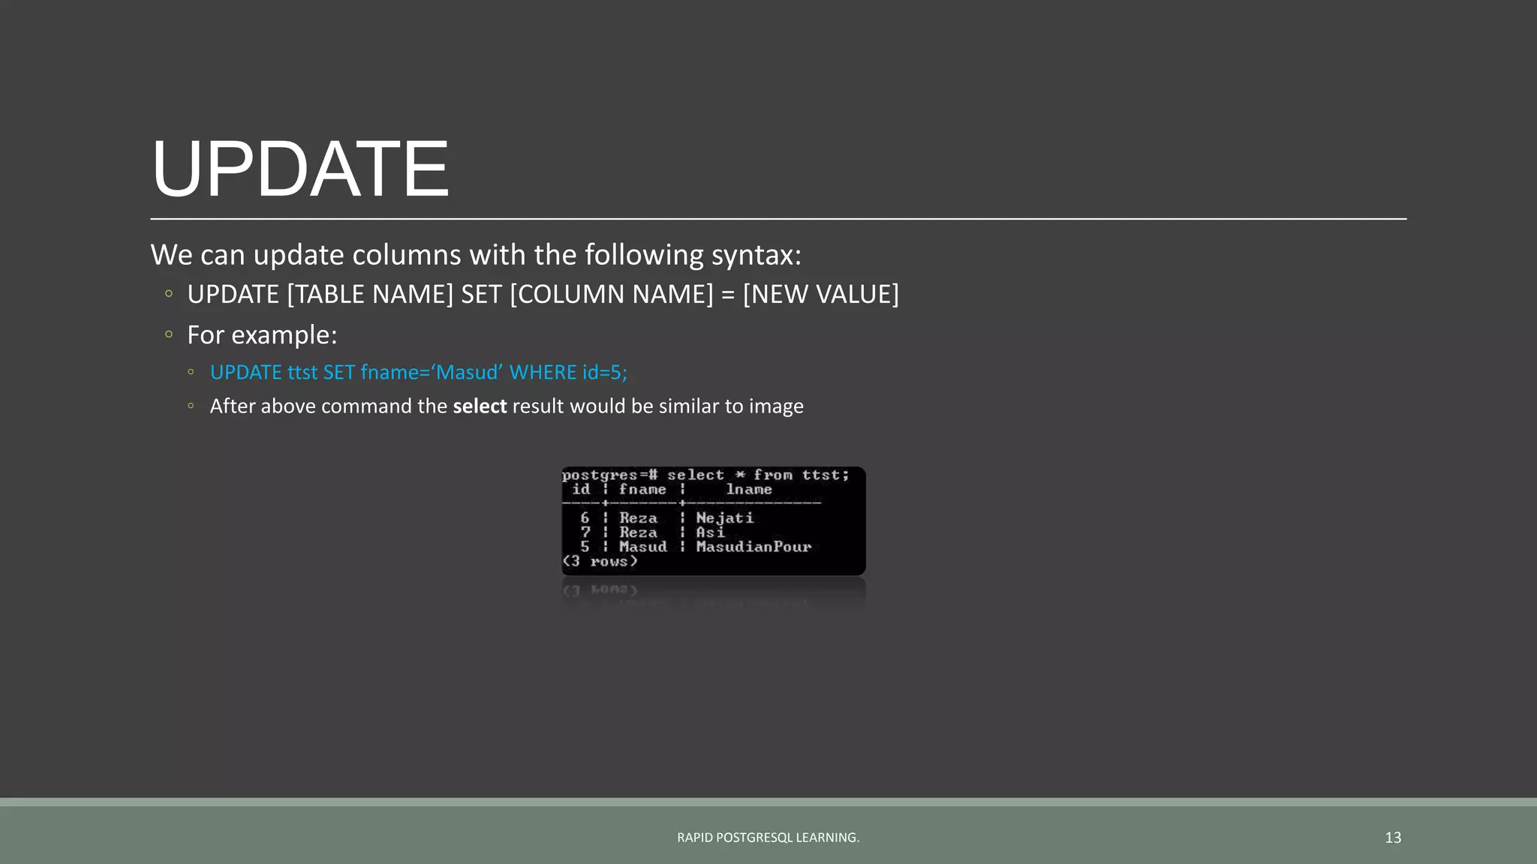Click the UPDATE [TABLE NAME] SET syntax line
Viewport: 1537px width, 864px height.
click(x=543, y=294)
